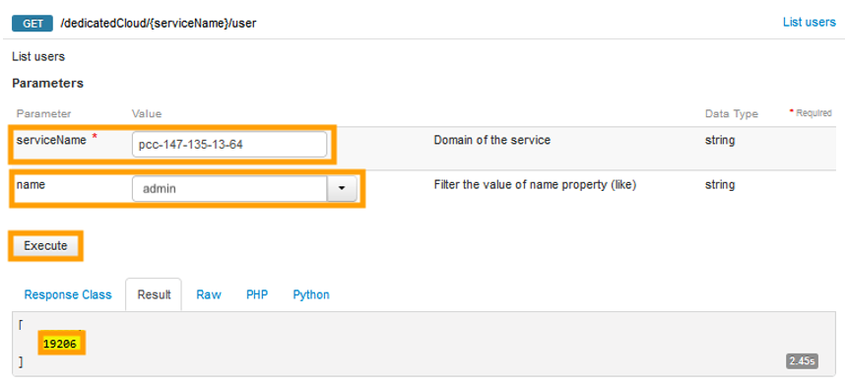The height and width of the screenshot is (385, 846).
Task: Click the name filter input containing admin
Action: click(229, 189)
